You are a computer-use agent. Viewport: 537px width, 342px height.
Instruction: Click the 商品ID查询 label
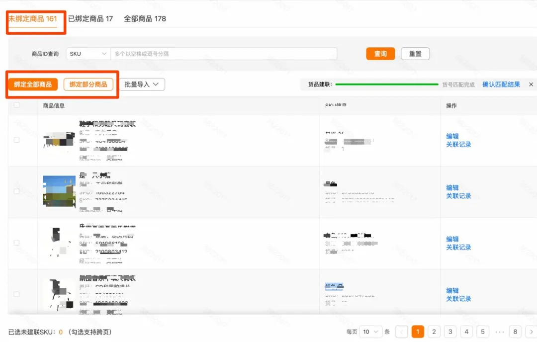click(45, 54)
